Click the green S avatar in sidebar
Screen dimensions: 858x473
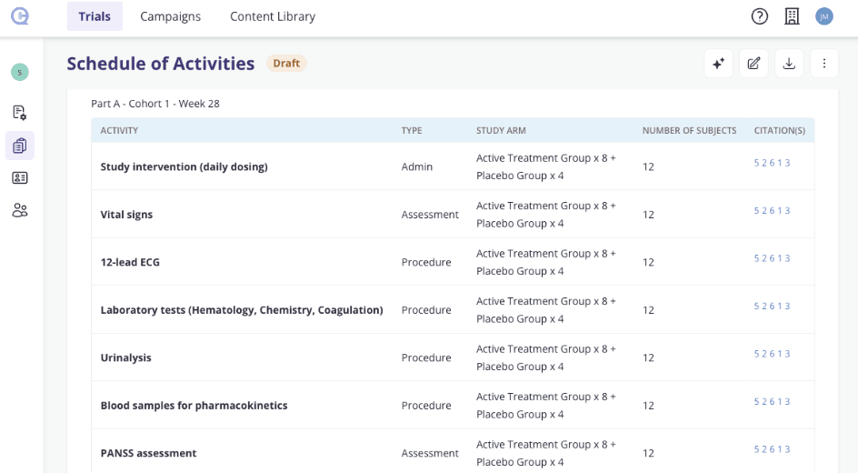(20, 72)
